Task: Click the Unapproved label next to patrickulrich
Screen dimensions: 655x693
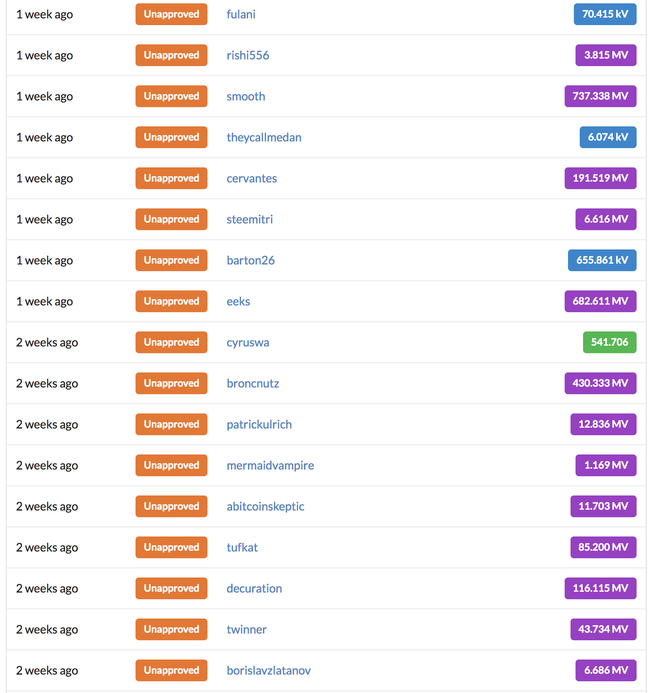Action: pos(171,424)
